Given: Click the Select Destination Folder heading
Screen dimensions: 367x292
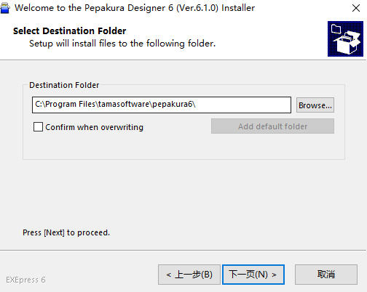Looking at the screenshot, I should click(x=70, y=31).
